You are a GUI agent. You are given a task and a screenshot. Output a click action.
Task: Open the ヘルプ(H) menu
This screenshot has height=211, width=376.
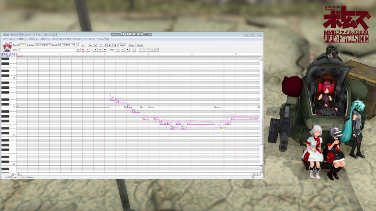tap(103, 39)
